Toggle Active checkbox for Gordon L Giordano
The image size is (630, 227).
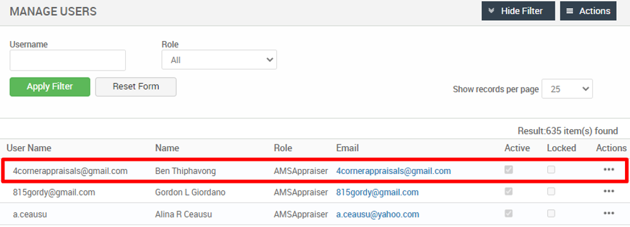tap(509, 191)
